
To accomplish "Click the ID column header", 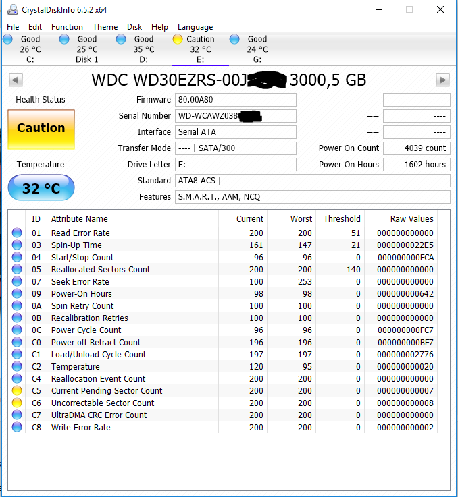I will [x=36, y=219].
